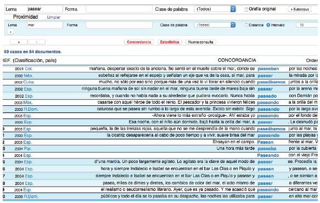The image size is (320, 203).
Task: Select the Distancia radio button
Action: [246, 25]
